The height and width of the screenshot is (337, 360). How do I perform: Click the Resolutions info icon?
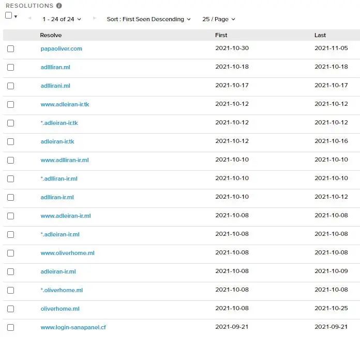coord(59,6)
